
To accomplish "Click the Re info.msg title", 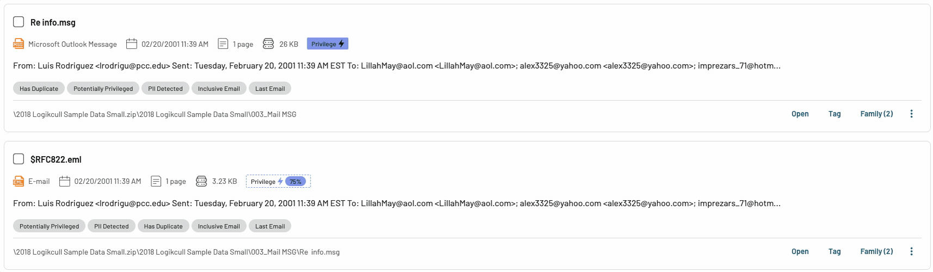I will coord(53,22).
